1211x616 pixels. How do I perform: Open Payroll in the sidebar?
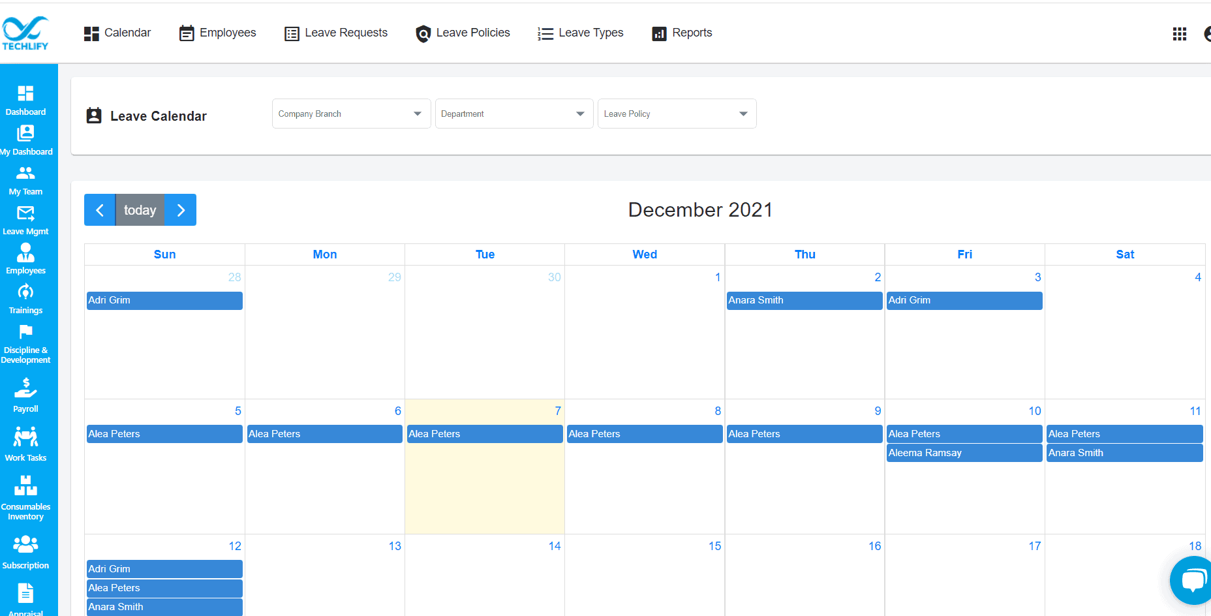(25, 395)
